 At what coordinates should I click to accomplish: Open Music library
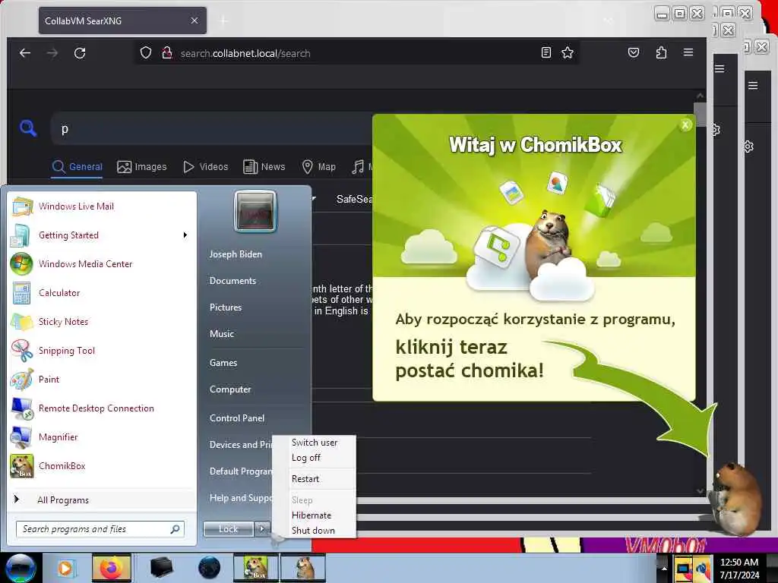click(x=222, y=334)
